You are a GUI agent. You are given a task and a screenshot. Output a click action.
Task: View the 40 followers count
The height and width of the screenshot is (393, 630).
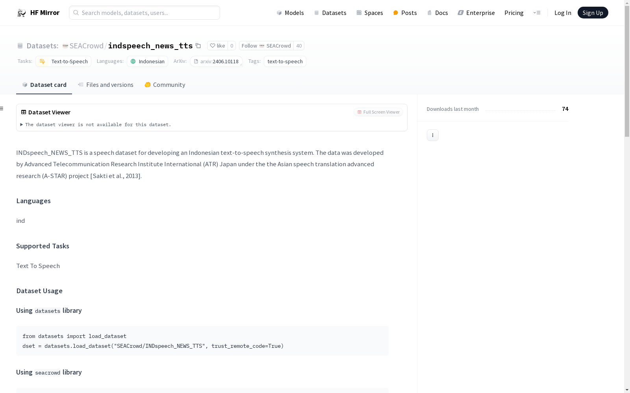point(299,46)
